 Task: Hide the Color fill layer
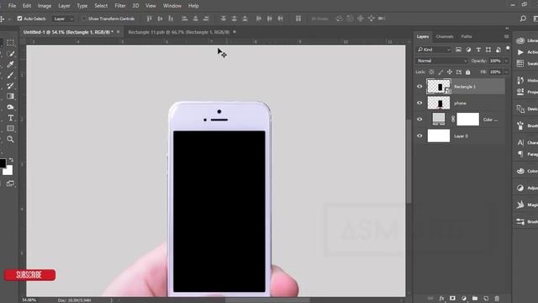tap(419, 120)
